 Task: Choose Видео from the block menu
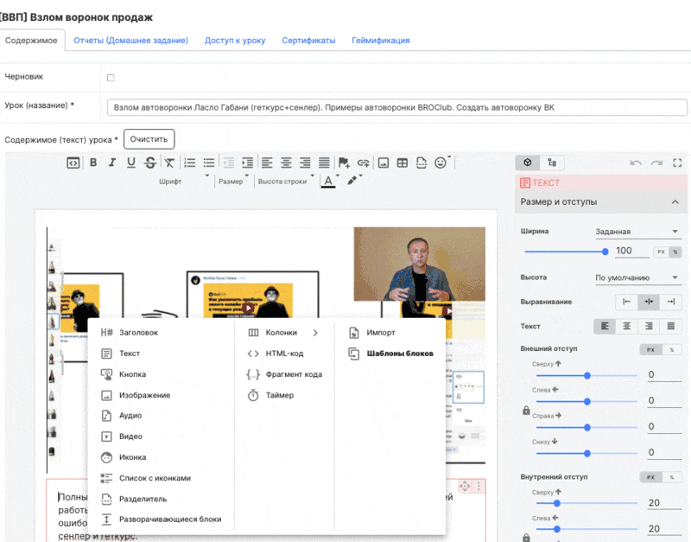pyautogui.click(x=130, y=437)
